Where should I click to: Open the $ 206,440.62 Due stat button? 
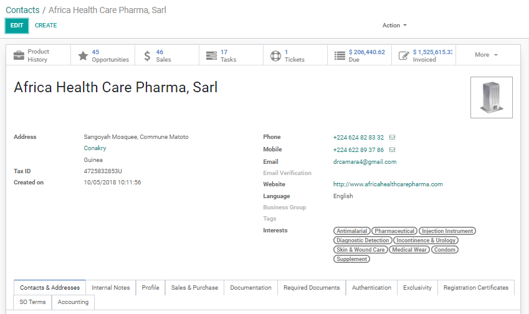tap(360, 55)
